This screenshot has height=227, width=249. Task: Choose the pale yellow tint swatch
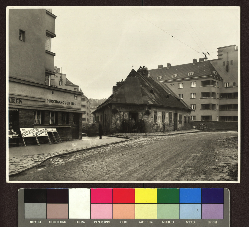146,211
